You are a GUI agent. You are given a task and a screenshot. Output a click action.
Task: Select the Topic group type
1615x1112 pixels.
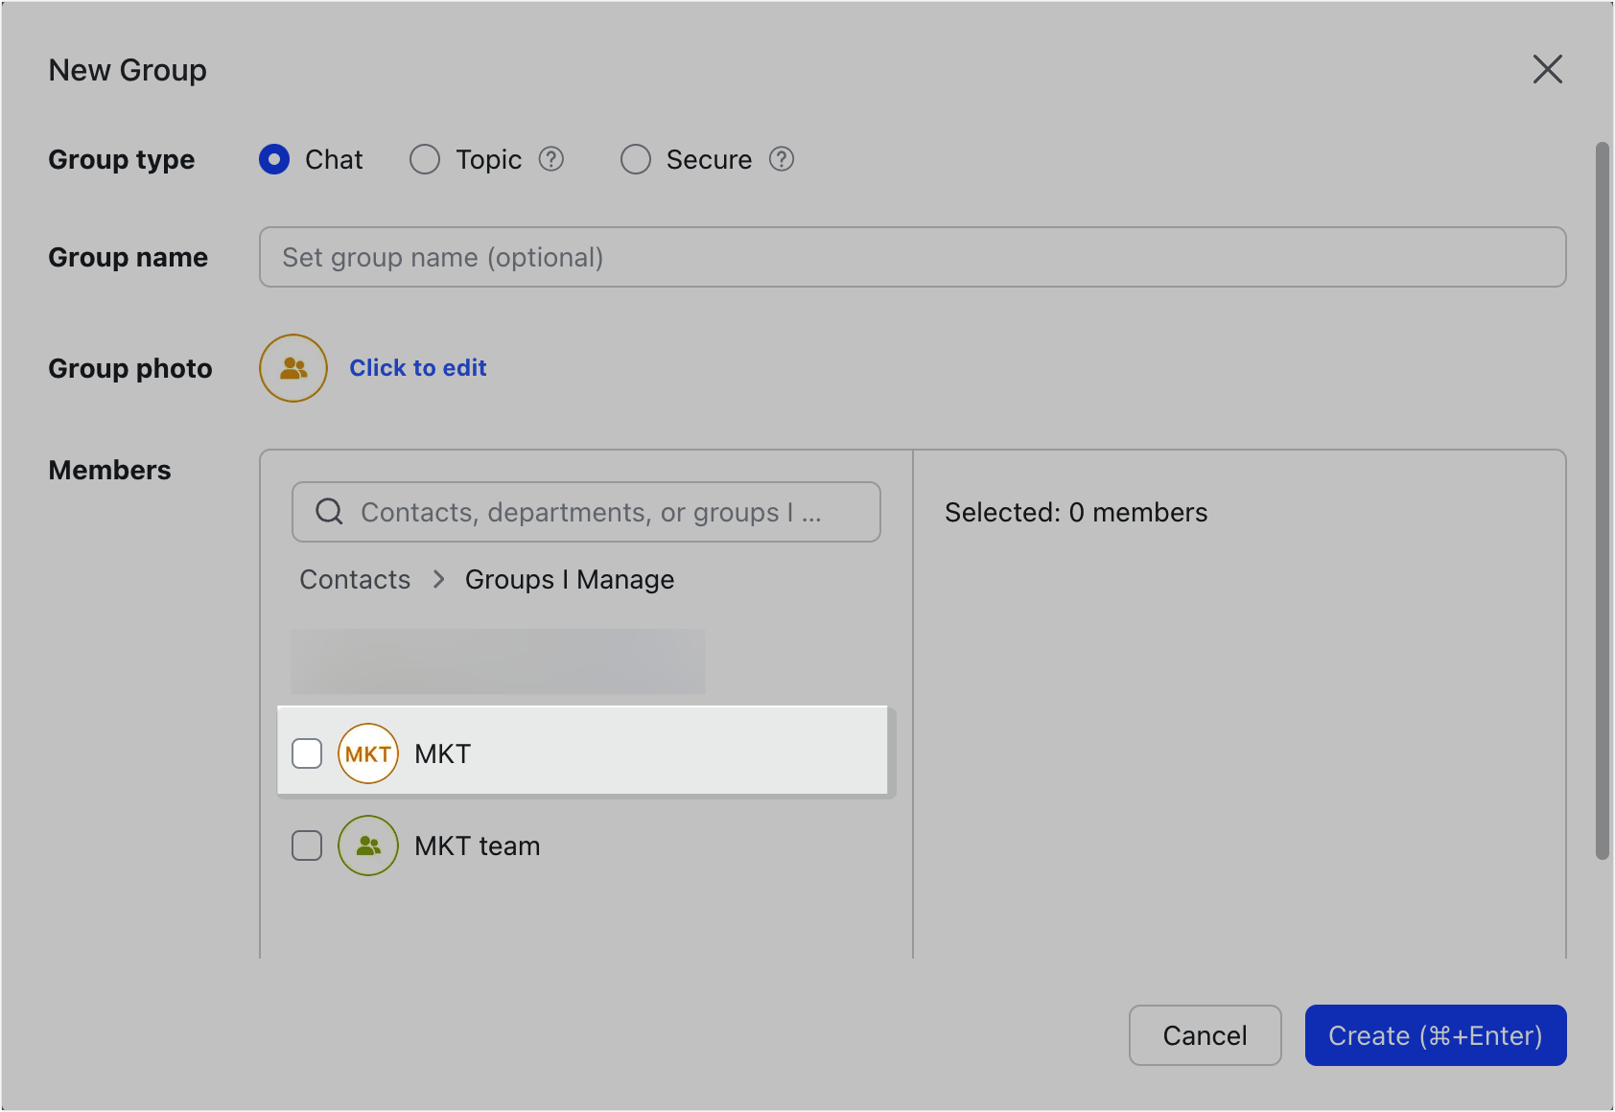pos(424,159)
